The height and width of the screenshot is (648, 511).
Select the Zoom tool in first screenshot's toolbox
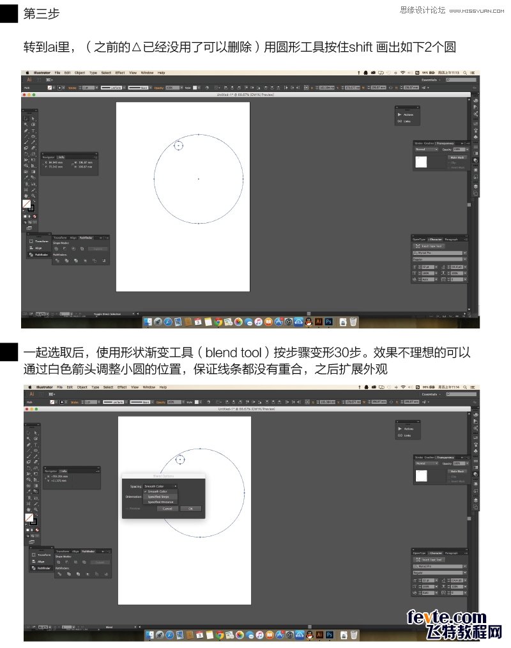[33, 196]
